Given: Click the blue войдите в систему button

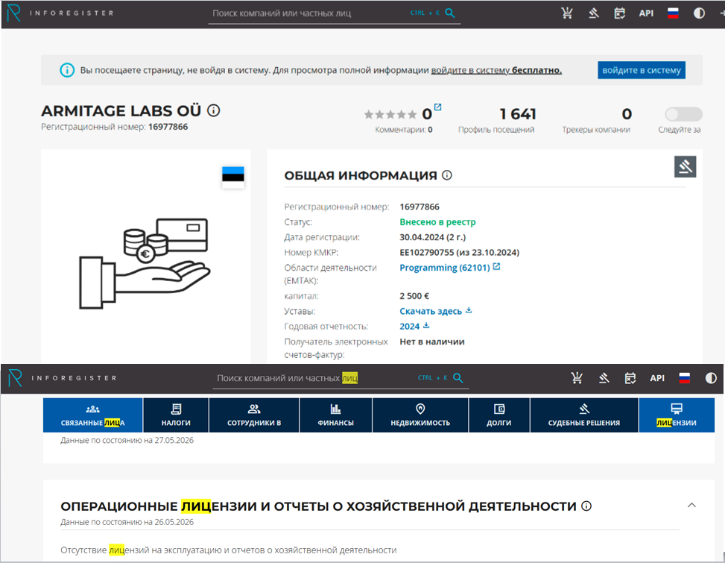Looking at the screenshot, I should click(x=642, y=70).
